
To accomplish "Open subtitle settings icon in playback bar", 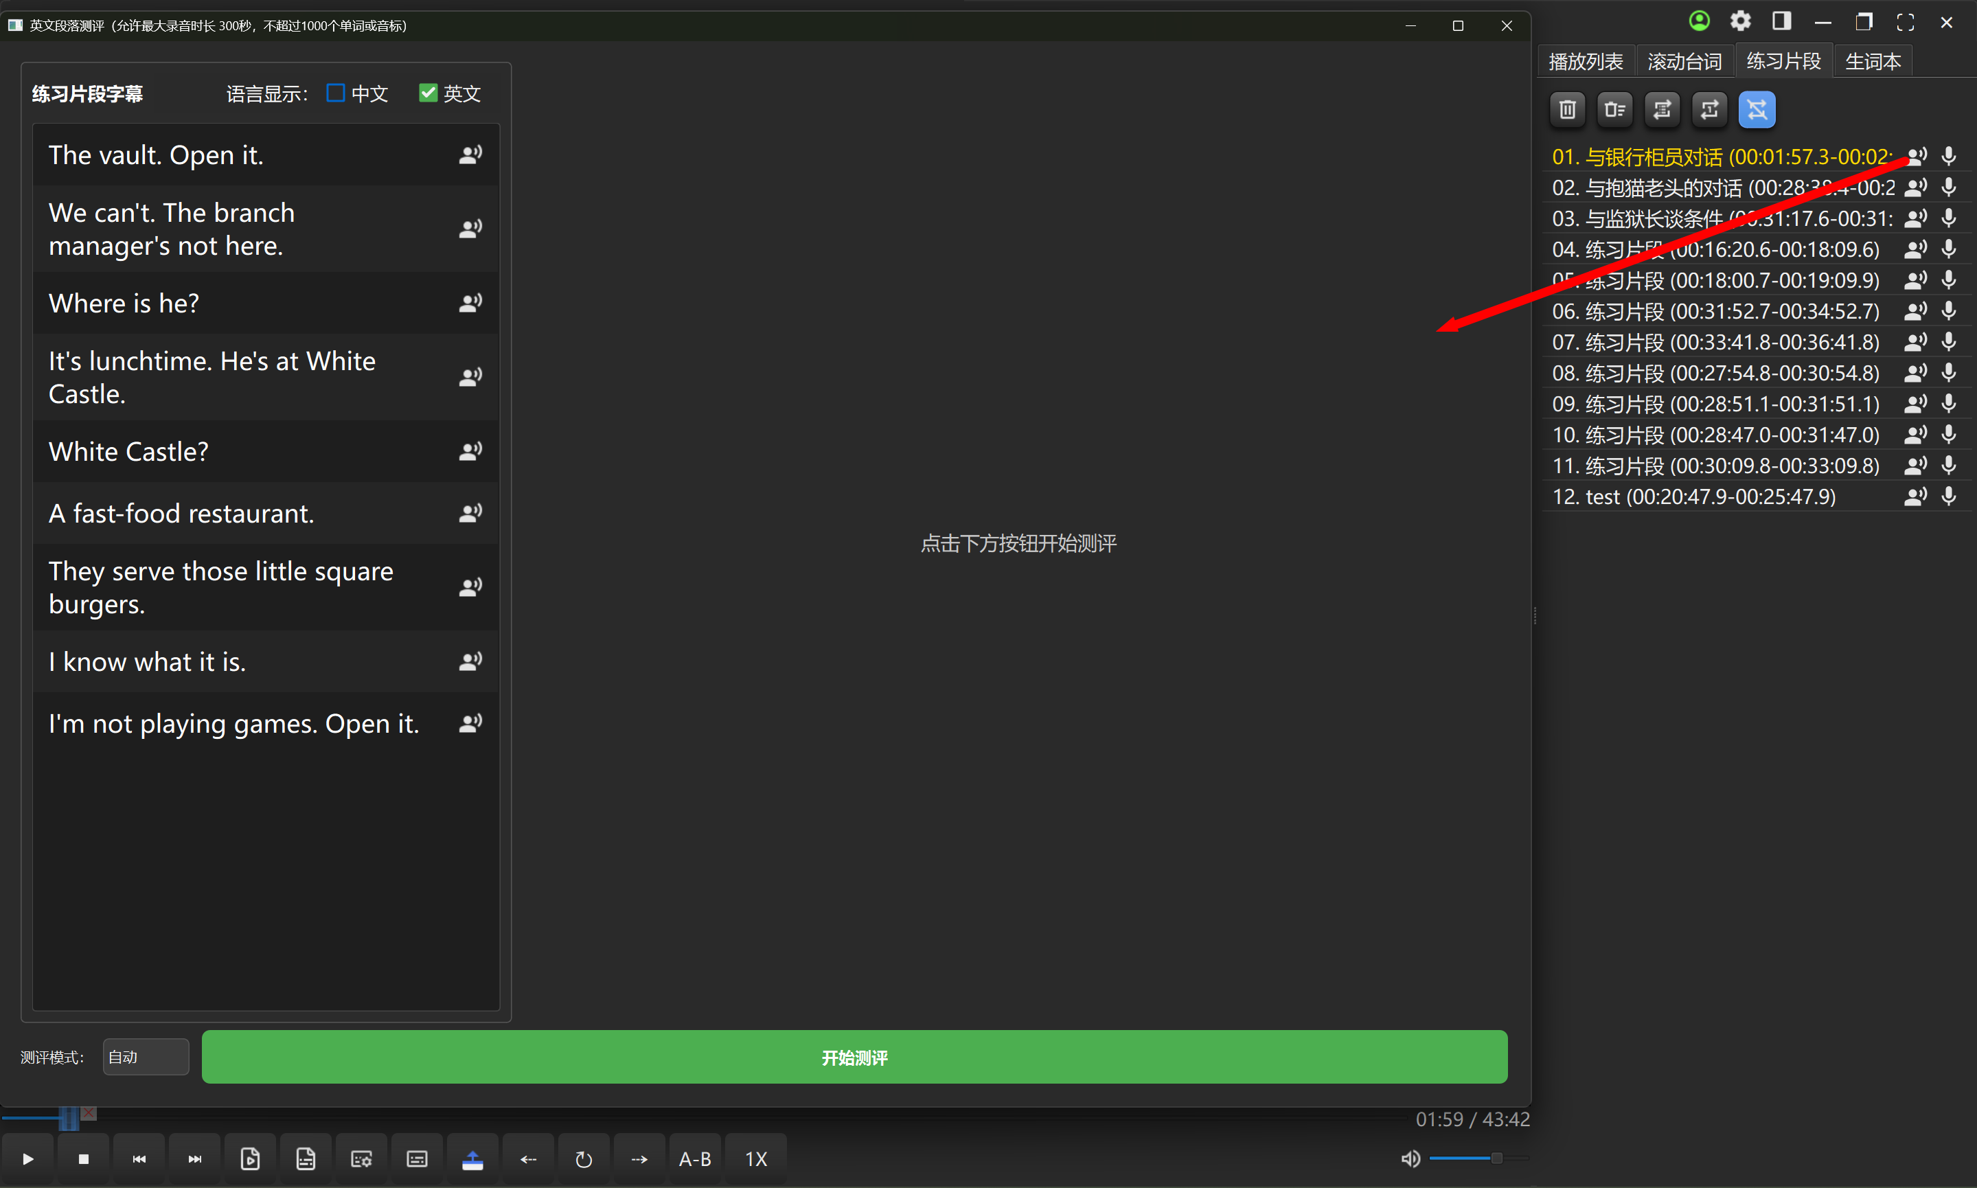I will coord(361,1158).
